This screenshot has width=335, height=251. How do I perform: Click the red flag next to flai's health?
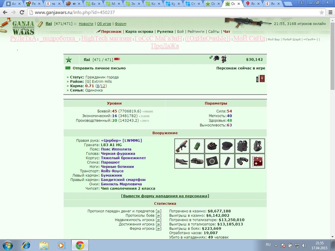pyautogui.click(x=117, y=59)
